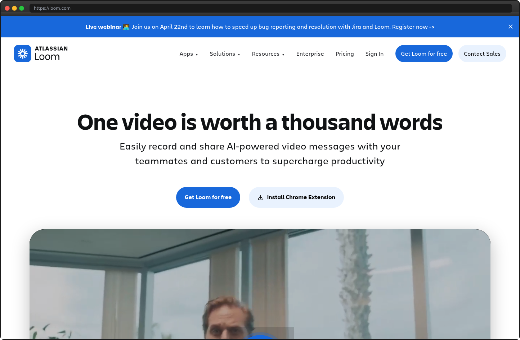Expand the Solutions dropdown

tap(225, 54)
